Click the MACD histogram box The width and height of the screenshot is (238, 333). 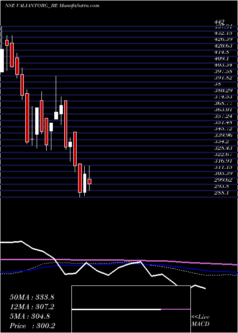[x=131, y=309]
